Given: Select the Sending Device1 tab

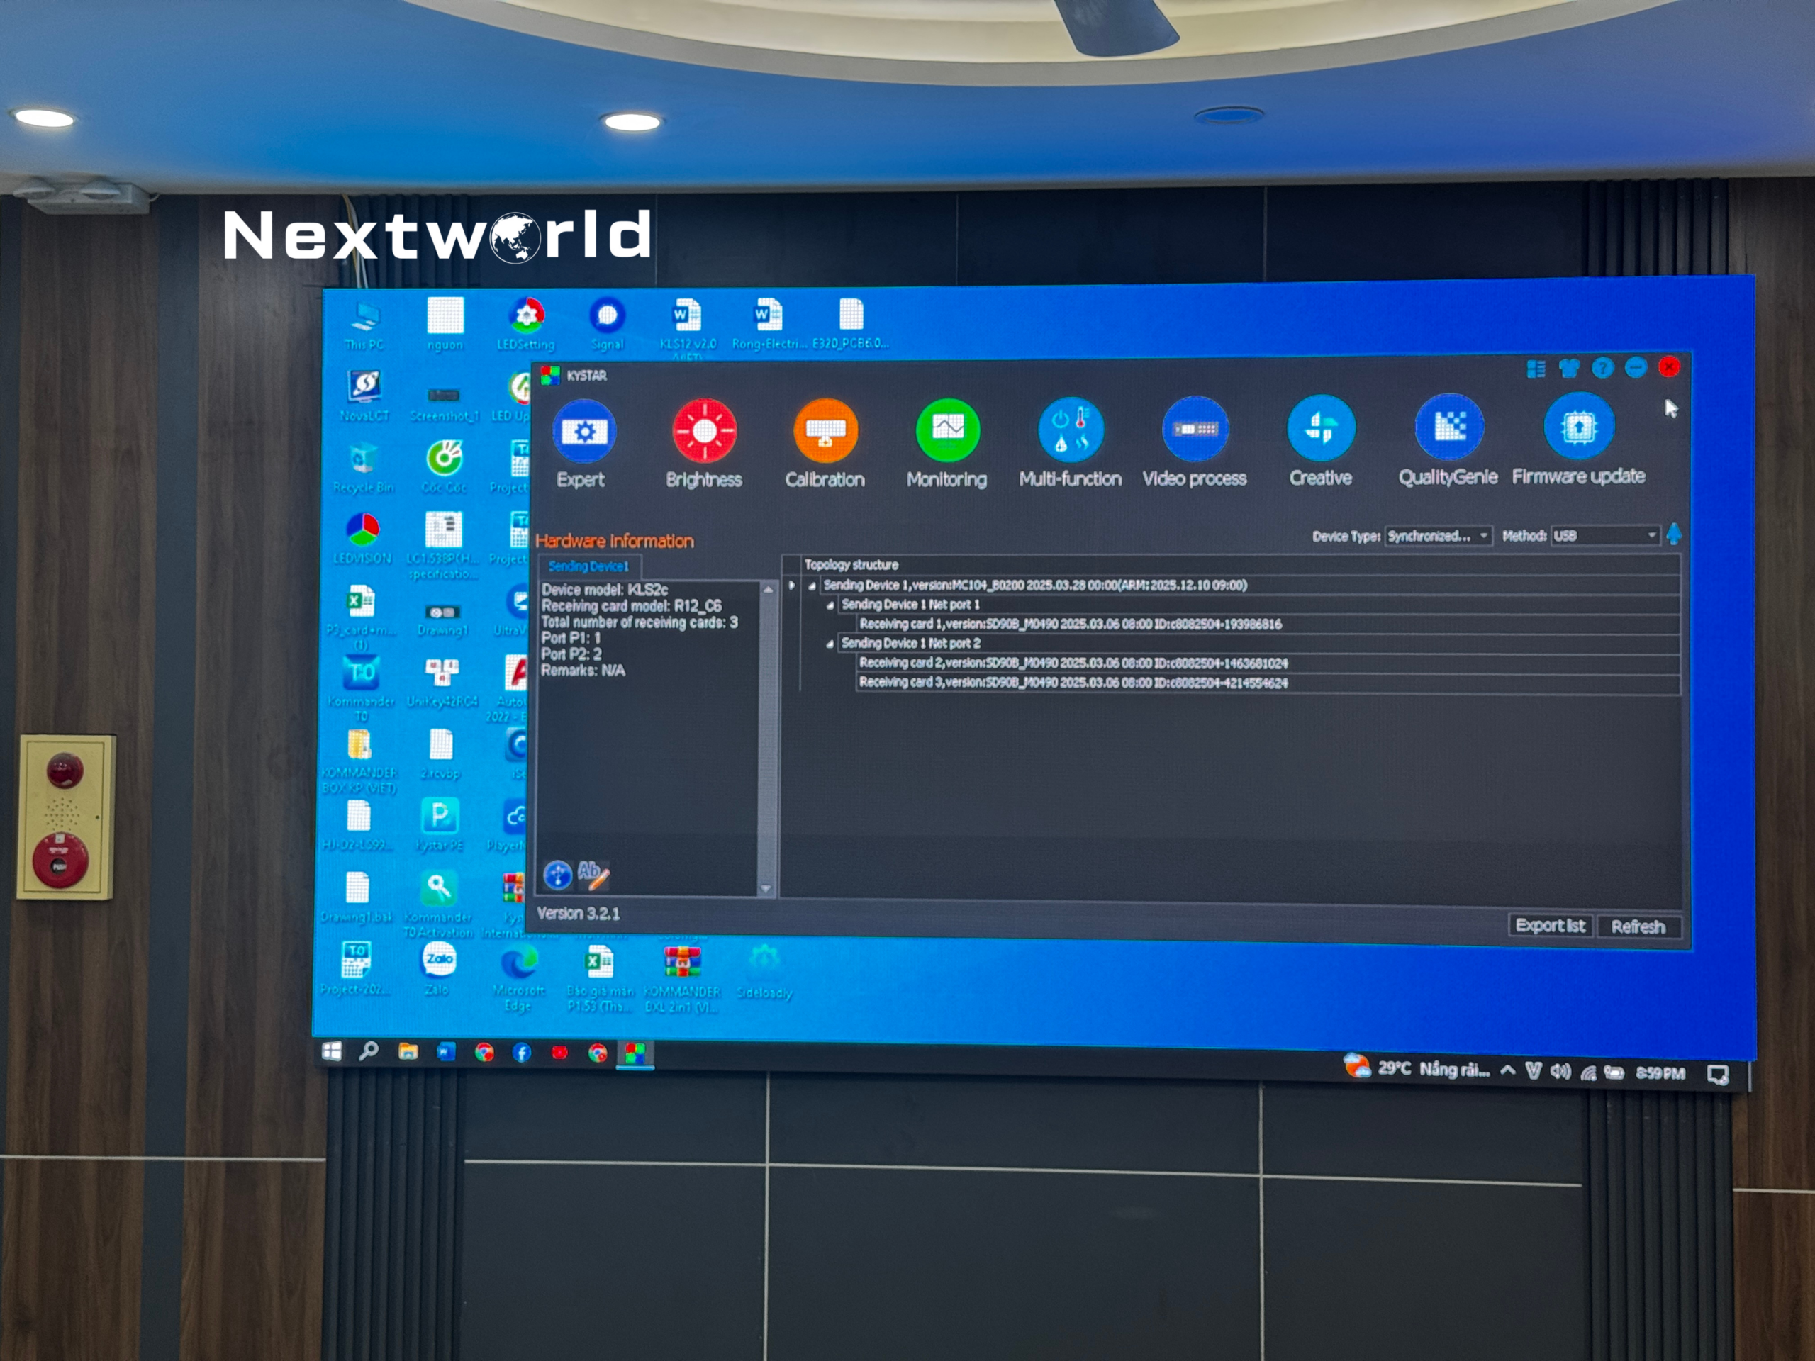Looking at the screenshot, I should pyautogui.click(x=588, y=566).
